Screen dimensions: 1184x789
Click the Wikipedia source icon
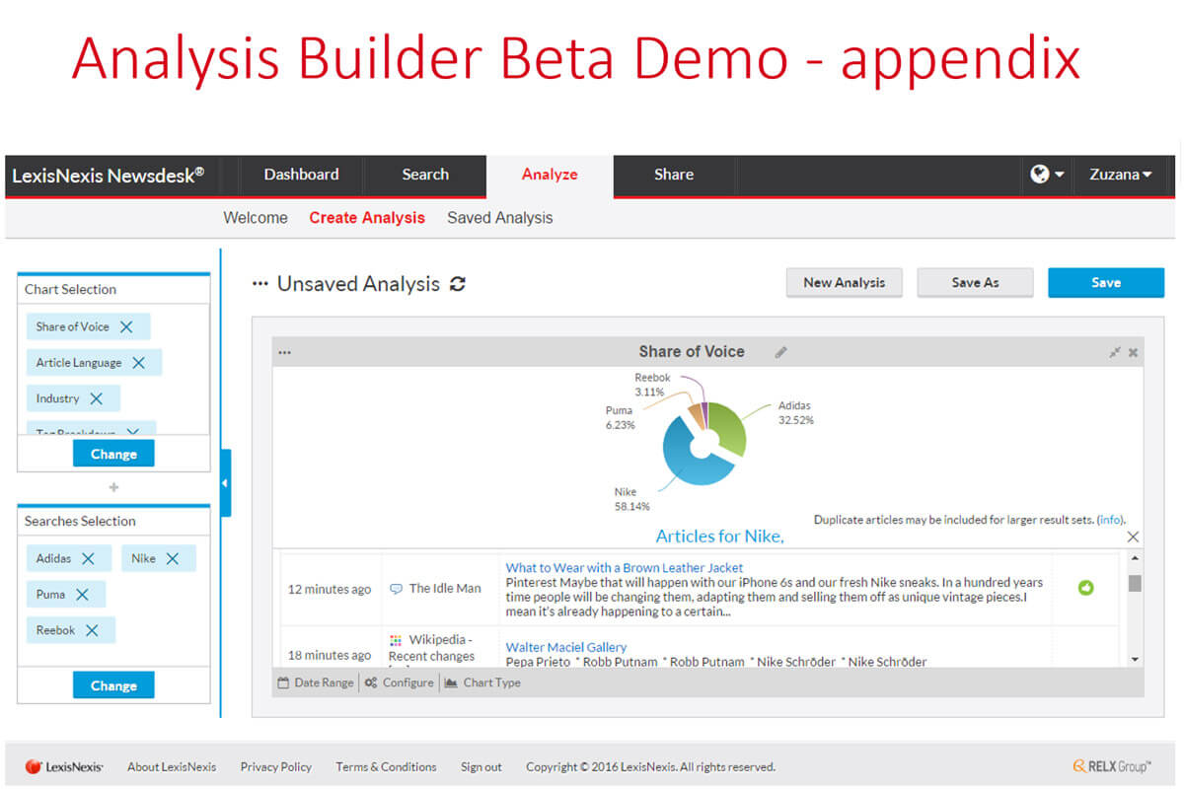click(x=396, y=640)
